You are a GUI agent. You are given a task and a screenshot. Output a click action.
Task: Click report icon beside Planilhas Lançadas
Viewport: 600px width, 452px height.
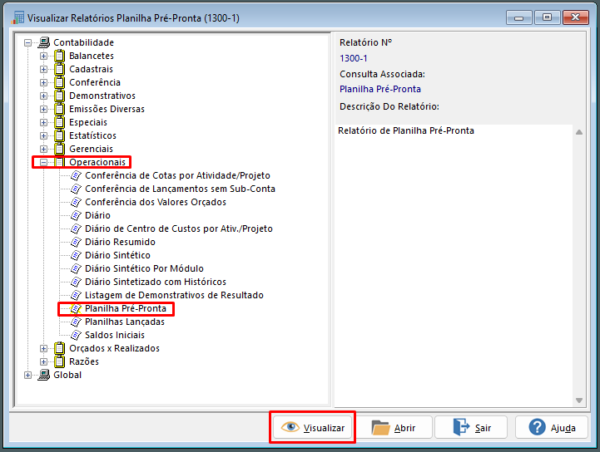[x=77, y=322]
